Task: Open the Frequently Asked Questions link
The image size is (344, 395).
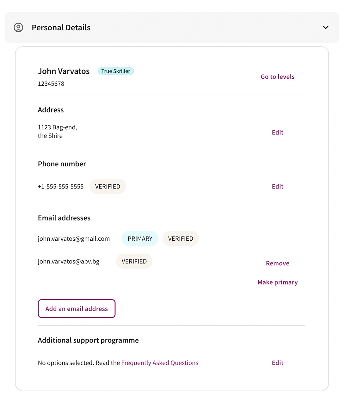Action: [x=160, y=363]
